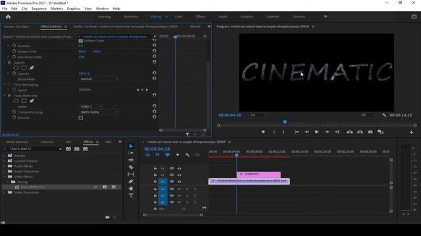This screenshot has height=236, width=421.
Task: Select the Type tool
Action: pyautogui.click(x=131, y=195)
